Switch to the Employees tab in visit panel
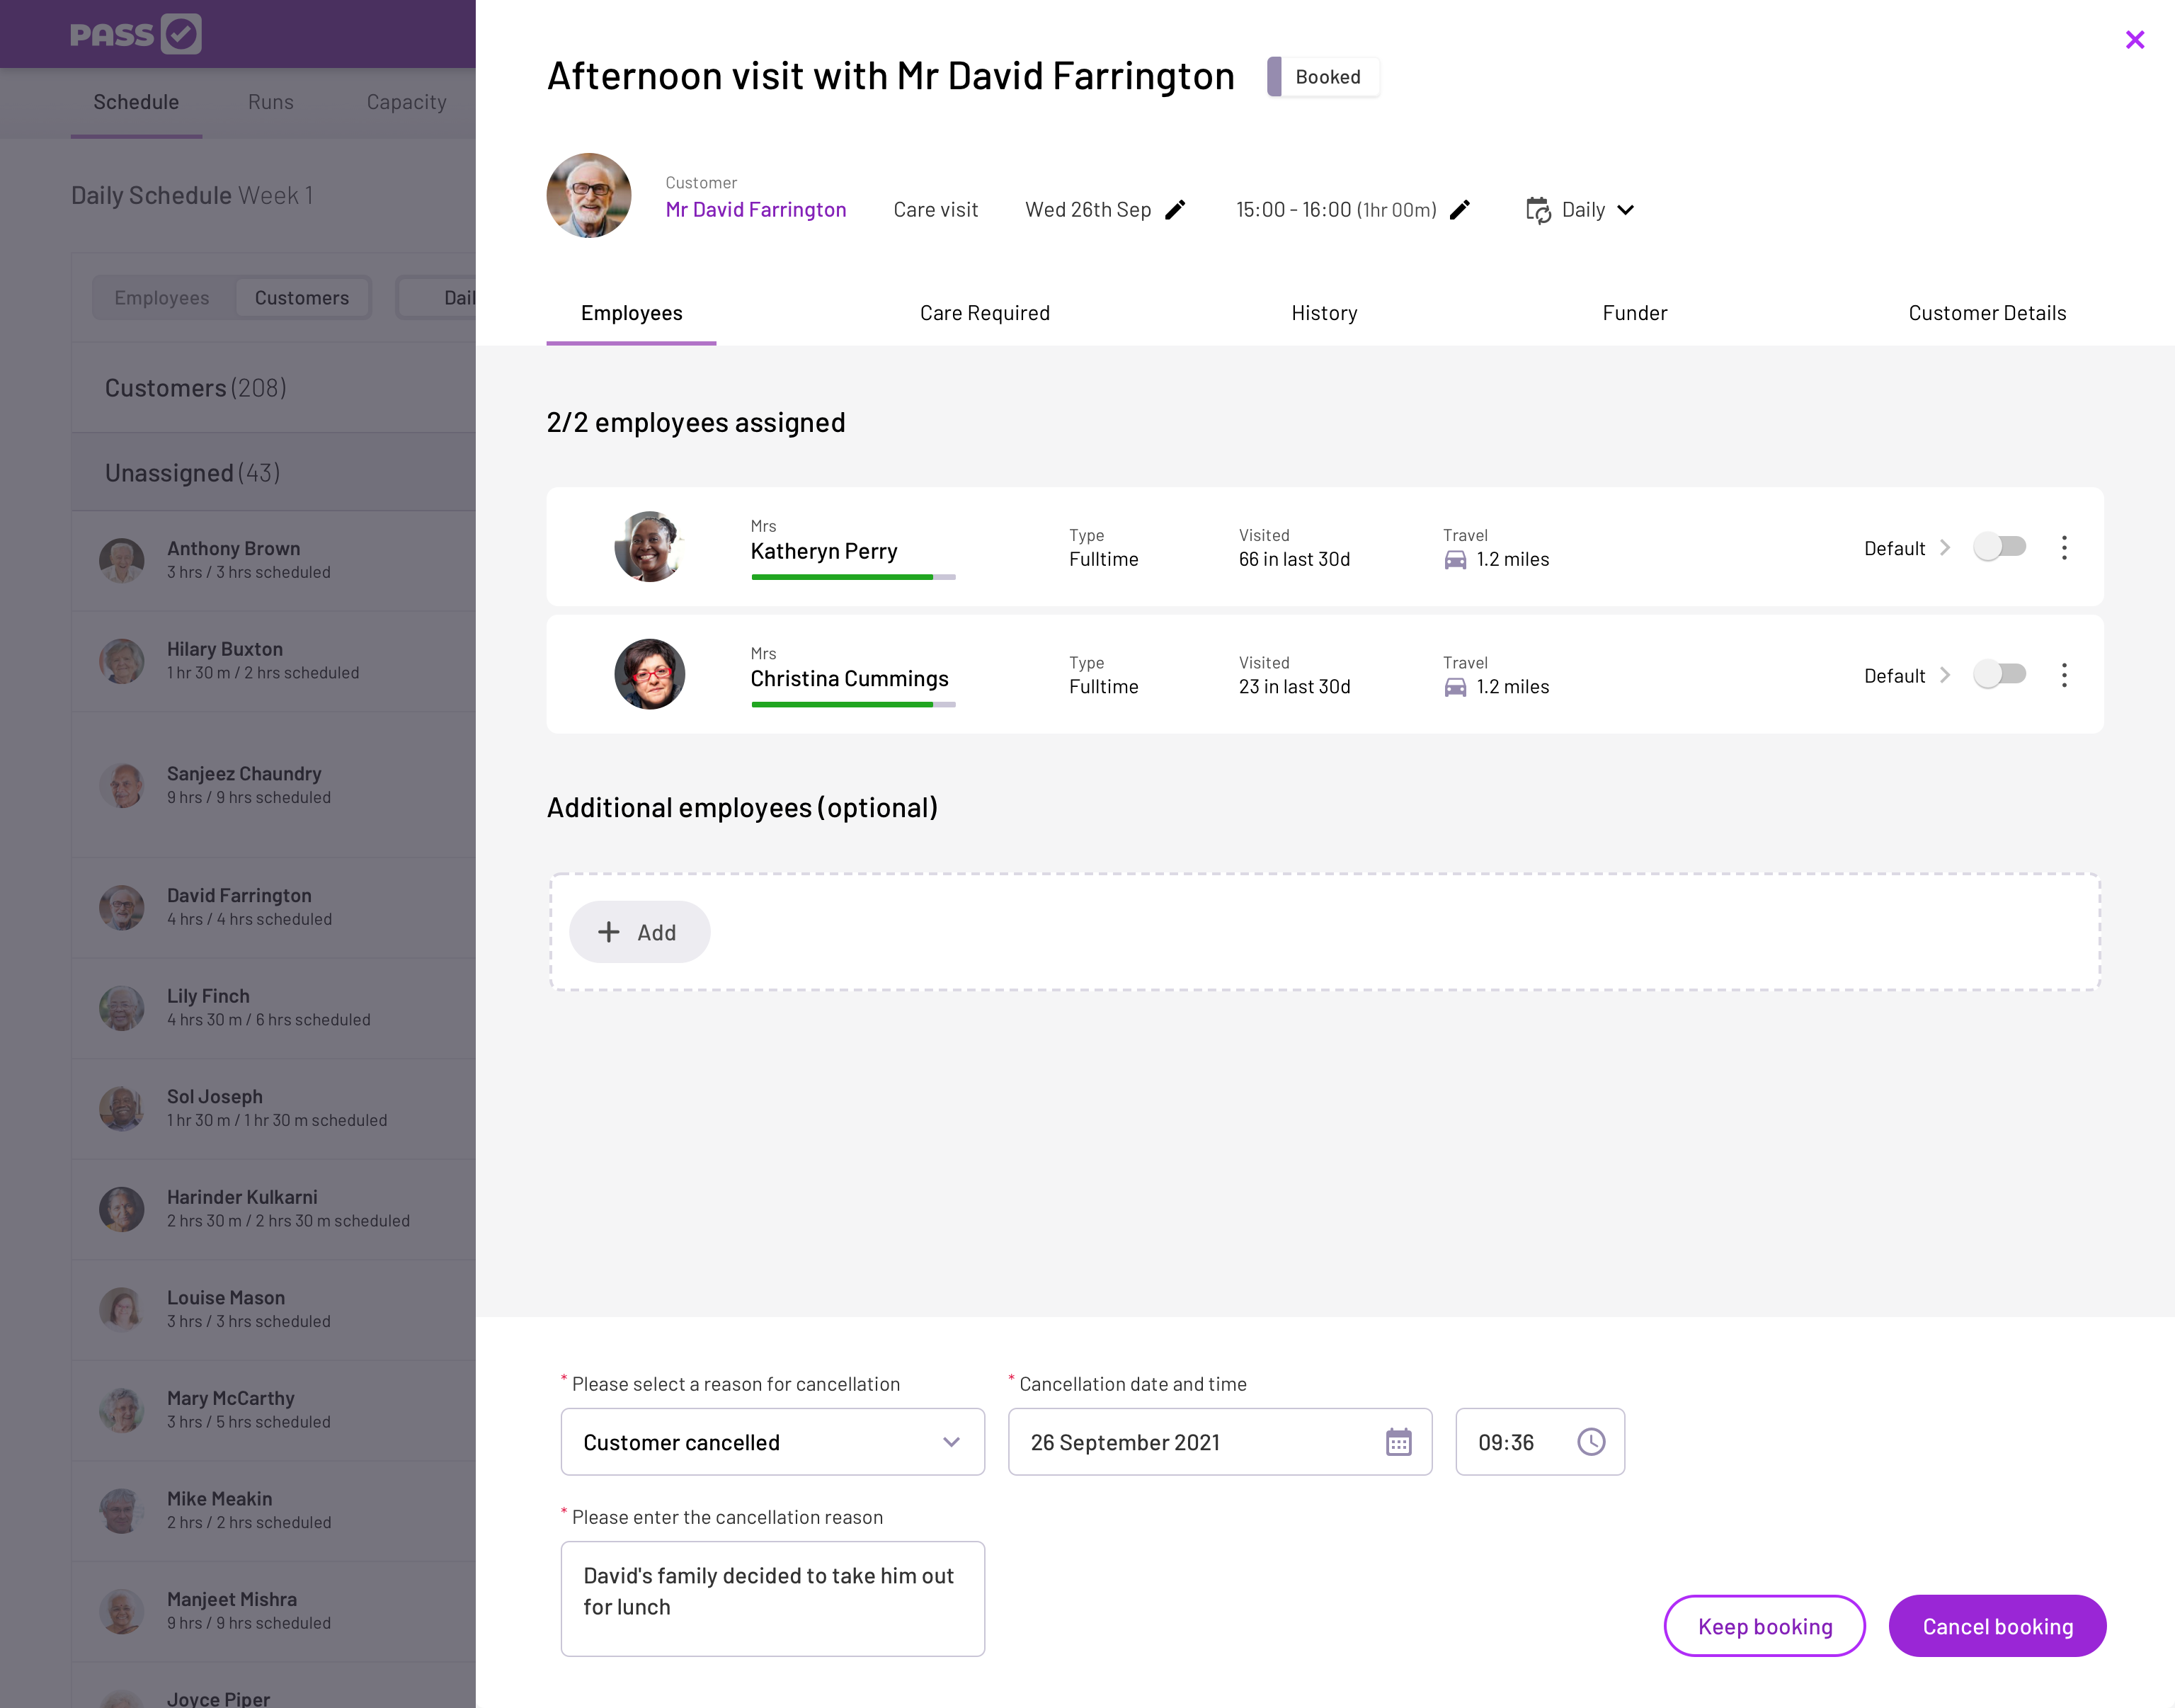This screenshot has width=2175, height=1708. [x=632, y=313]
